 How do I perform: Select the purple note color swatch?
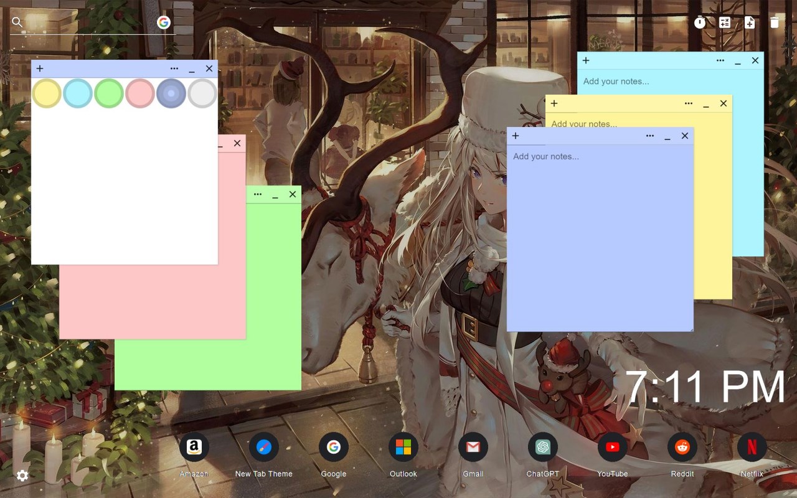171,93
